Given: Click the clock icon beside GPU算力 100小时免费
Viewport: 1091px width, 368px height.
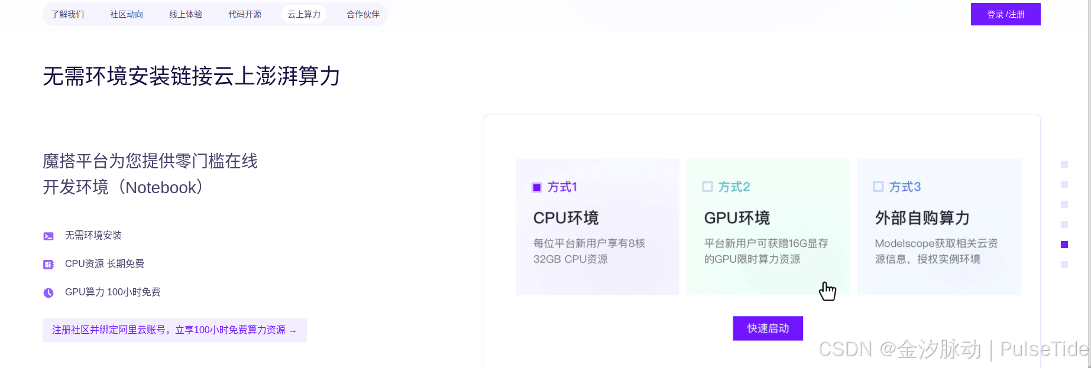Looking at the screenshot, I should pos(48,292).
